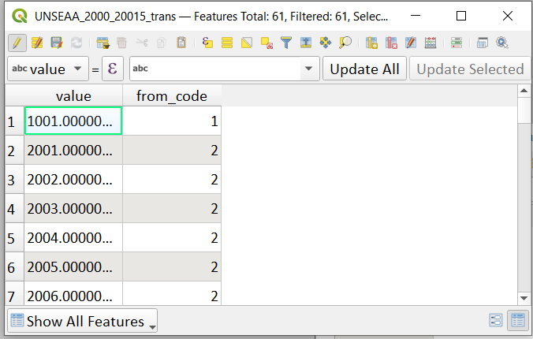Sort by the from_code column header
This screenshot has height=339, width=533.
point(172,96)
